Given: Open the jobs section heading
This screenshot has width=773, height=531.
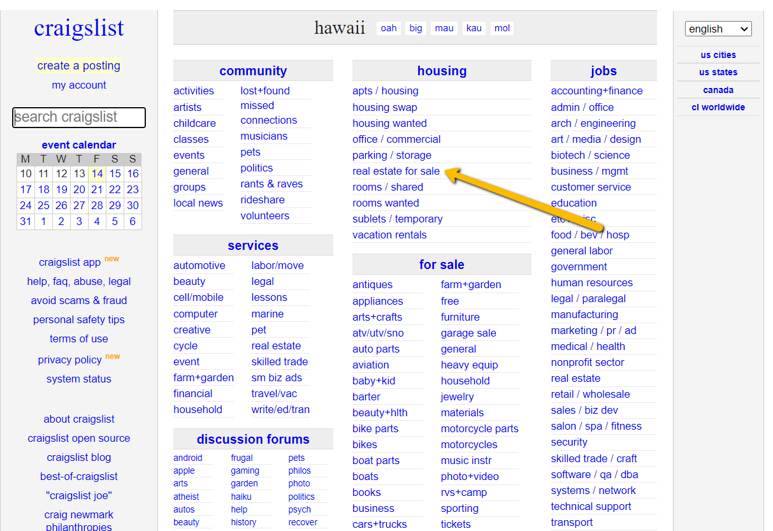Looking at the screenshot, I should 603,71.
